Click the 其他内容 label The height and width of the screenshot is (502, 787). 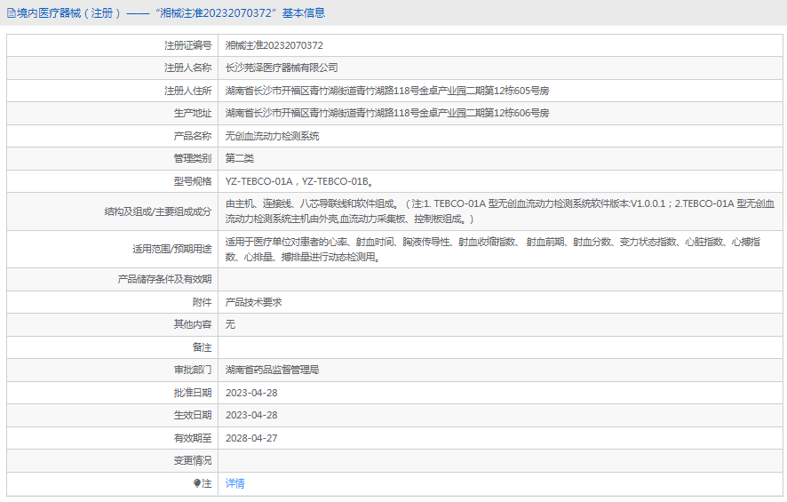coord(193,324)
